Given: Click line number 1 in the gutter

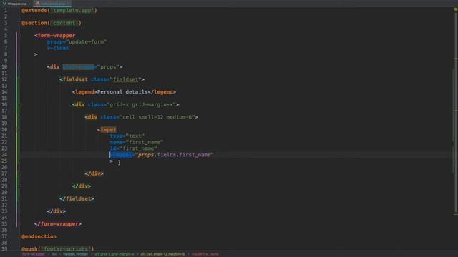Looking at the screenshot, I should pos(6,11).
